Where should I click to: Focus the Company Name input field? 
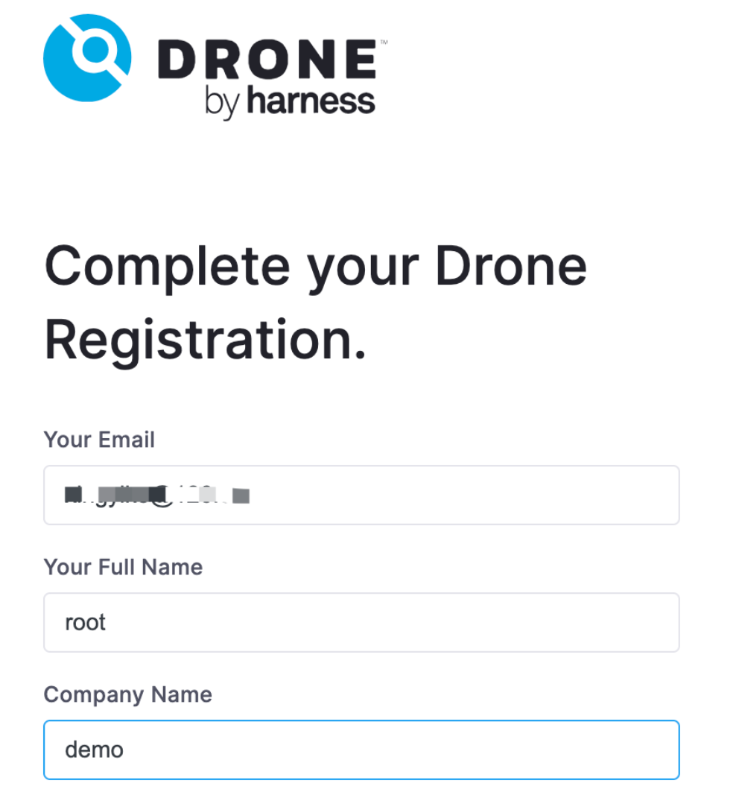(x=361, y=750)
